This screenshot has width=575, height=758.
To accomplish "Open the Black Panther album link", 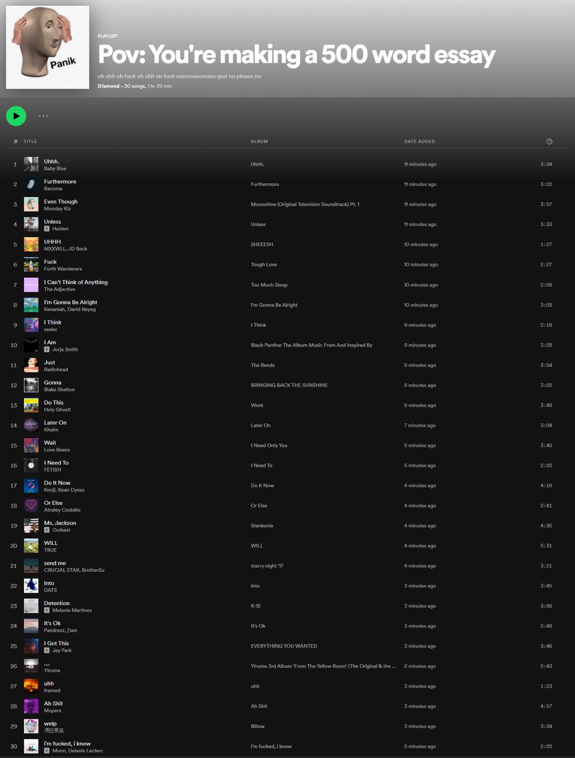I will coord(311,345).
